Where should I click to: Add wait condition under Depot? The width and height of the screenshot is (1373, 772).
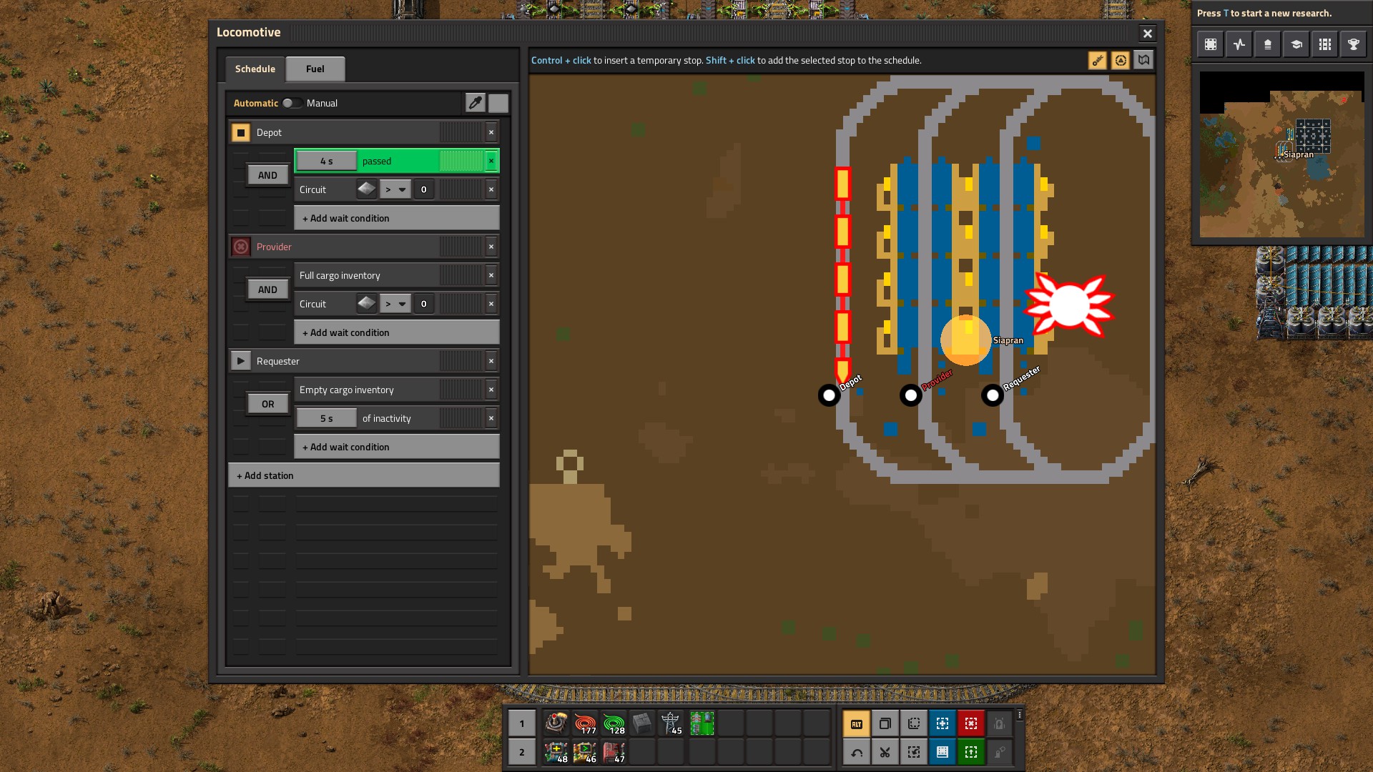point(397,218)
